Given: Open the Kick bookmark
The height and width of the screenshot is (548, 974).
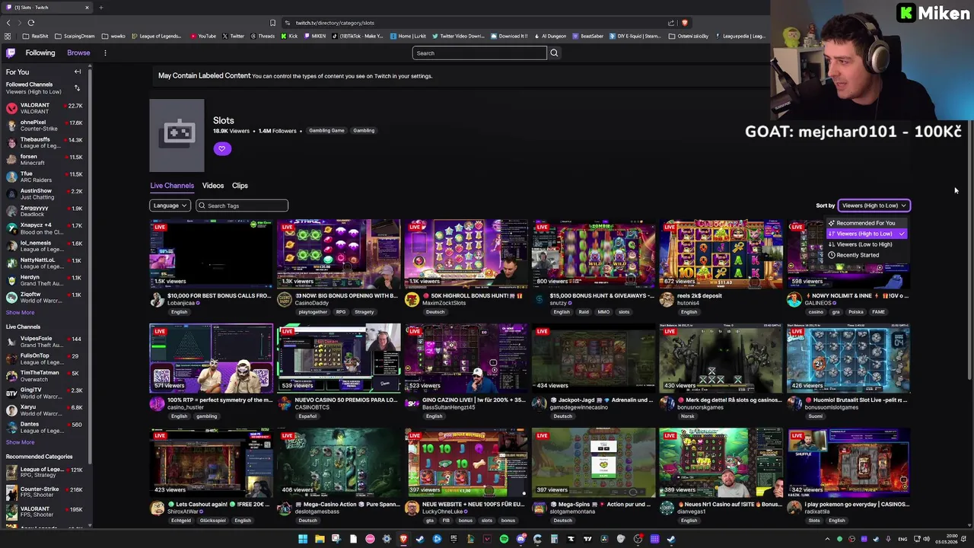Looking at the screenshot, I should pos(290,36).
